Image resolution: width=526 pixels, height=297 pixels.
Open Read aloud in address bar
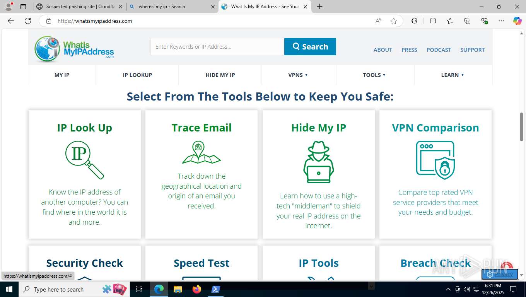pyautogui.click(x=378, y=21)
